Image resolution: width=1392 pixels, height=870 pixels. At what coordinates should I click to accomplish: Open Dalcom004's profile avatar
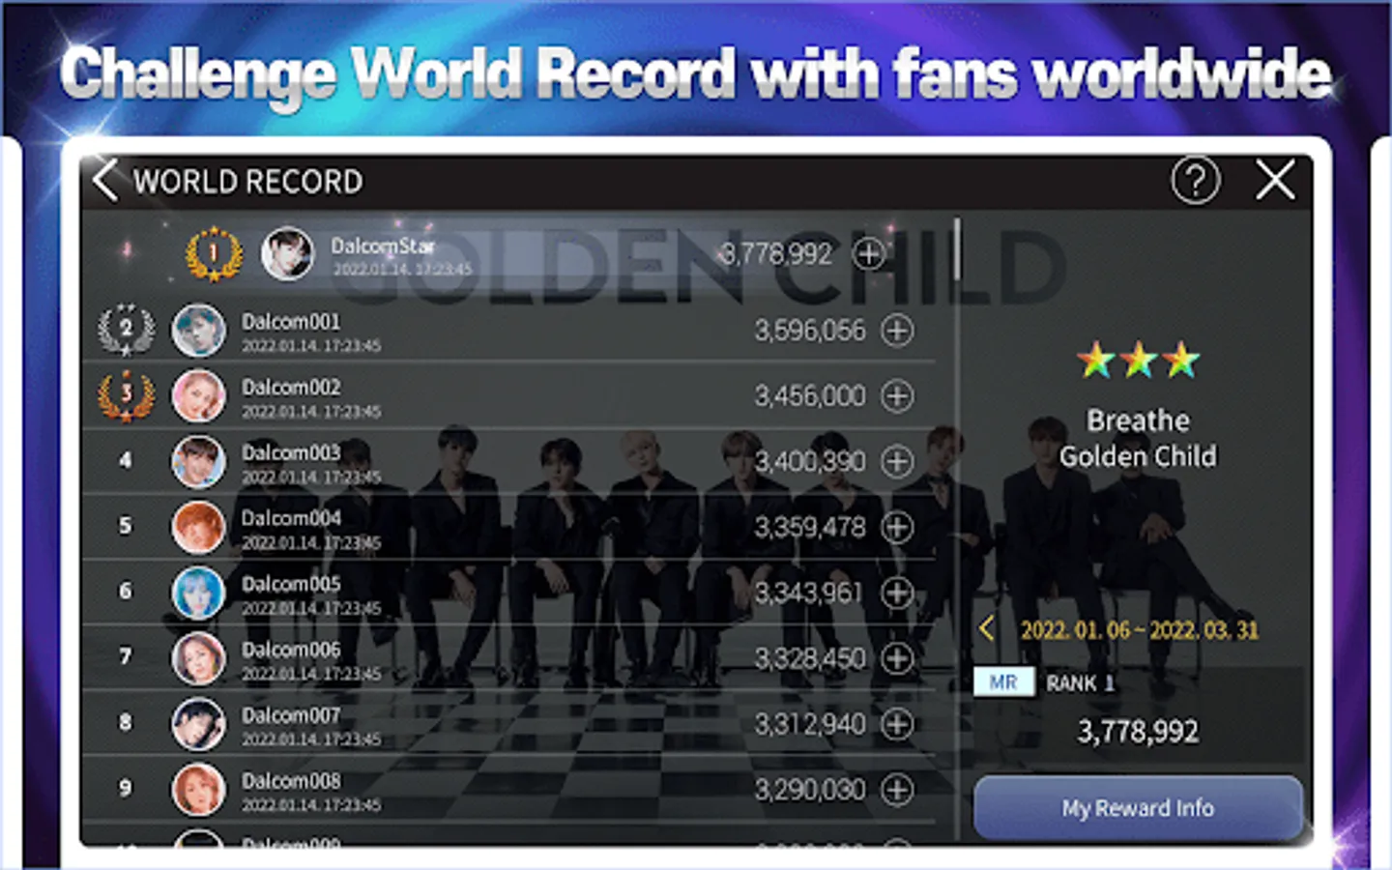[x=198, y=527]
